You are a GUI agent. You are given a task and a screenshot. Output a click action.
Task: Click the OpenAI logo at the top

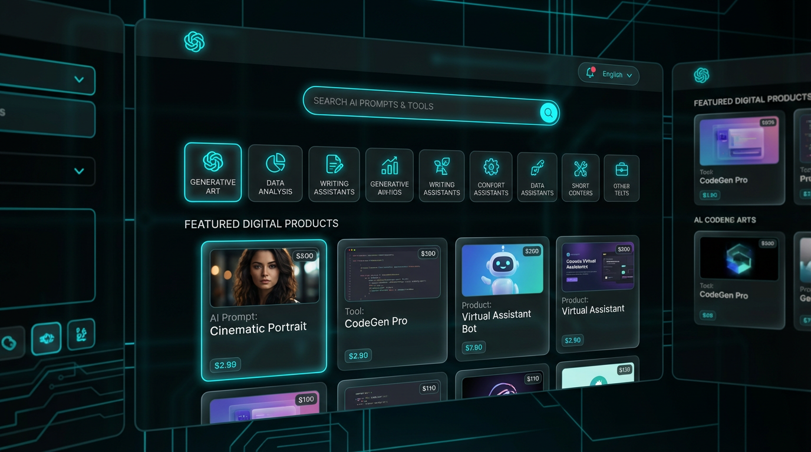(195, 41)
